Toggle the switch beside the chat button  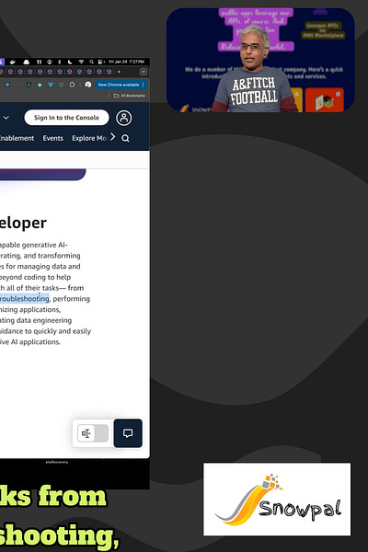pos(93,433)
